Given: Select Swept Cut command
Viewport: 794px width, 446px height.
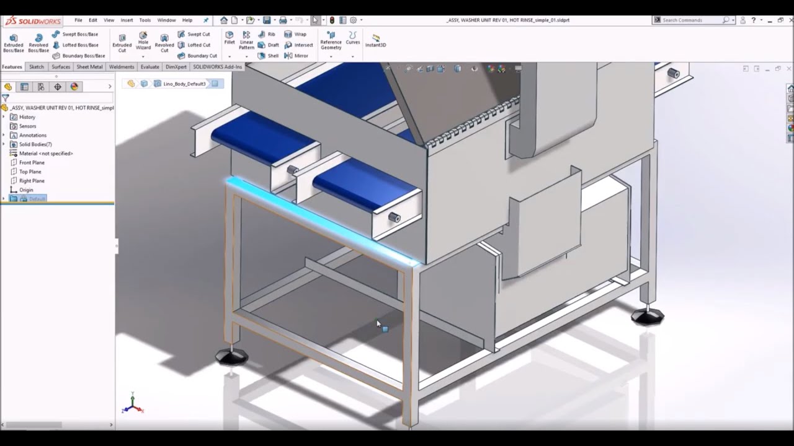Looking at the screenshot, I should 194,34.
